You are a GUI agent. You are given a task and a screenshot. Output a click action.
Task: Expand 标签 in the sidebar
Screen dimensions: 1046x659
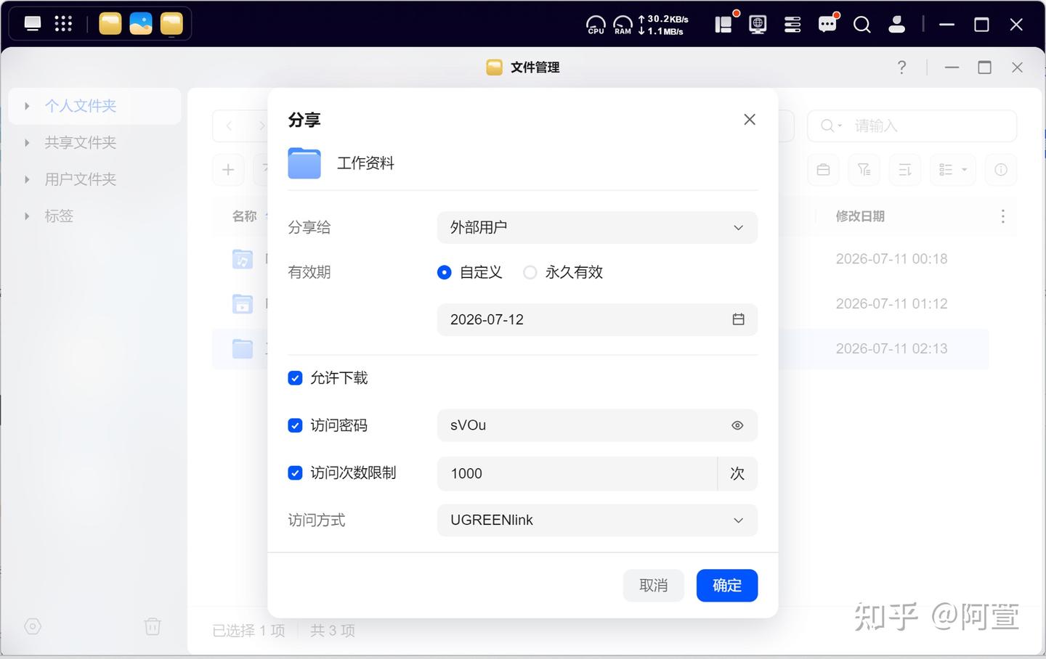[27, 216]
